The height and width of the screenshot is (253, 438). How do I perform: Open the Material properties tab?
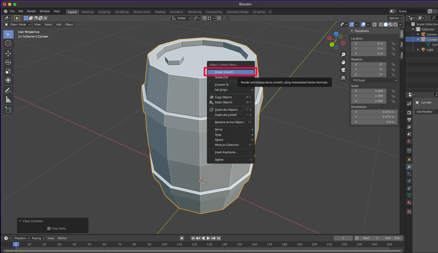point(409,203)
